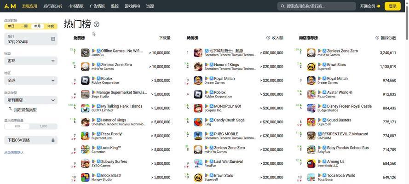The height and width of the screenshot is (184, 409).
Task: Open MONOPOLY GO! app icon
Action: pos(198,108)
